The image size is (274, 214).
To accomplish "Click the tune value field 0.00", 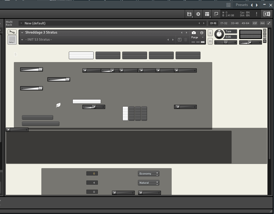I will [x=231, y=37].
